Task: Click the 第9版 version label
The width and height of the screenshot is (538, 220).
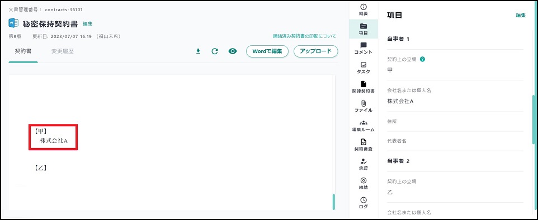Action: point(15,36)
